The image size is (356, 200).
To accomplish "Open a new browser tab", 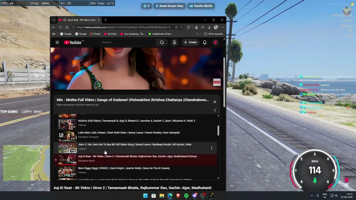I will (105, 20).
